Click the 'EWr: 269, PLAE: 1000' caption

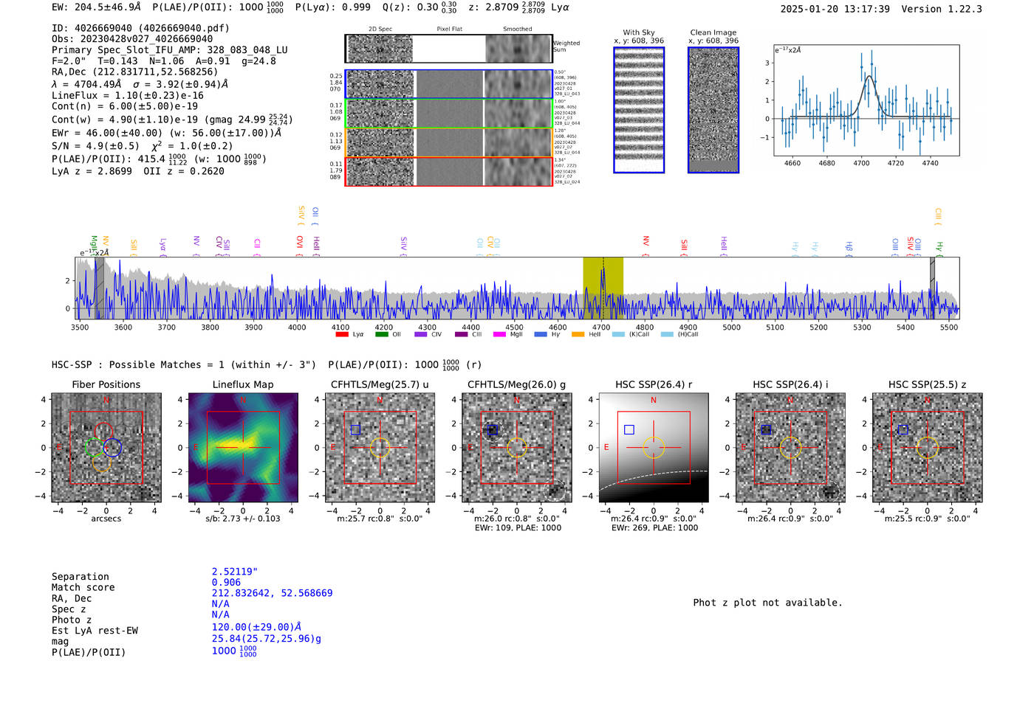pyautogui.click(x=654, y=528)
